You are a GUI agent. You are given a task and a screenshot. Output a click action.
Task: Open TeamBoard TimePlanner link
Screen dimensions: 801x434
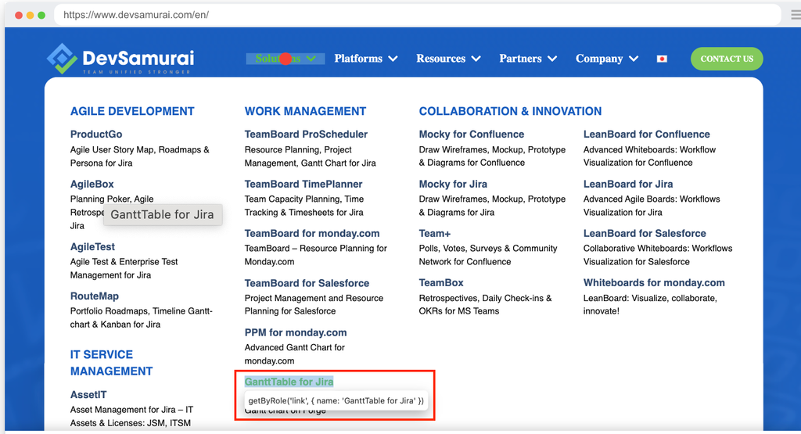pos(304,184)
